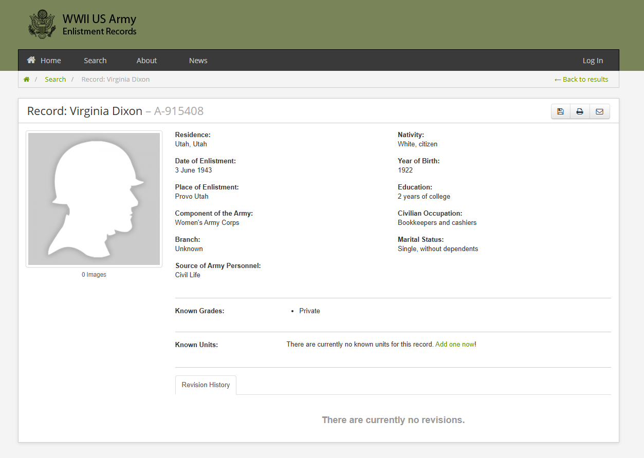Open the News section
The width and height of the screenshot is (644, 458).
198,61
